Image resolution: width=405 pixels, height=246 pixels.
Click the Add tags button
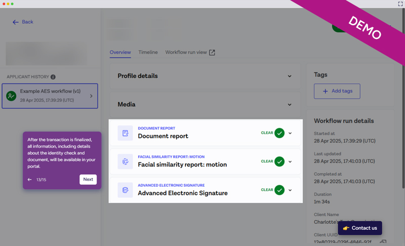coord(337,91)
